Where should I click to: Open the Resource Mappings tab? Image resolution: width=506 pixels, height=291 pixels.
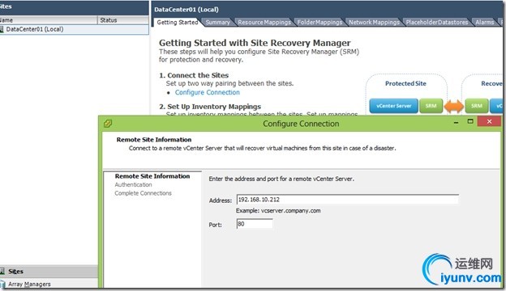tap(264, 22)
